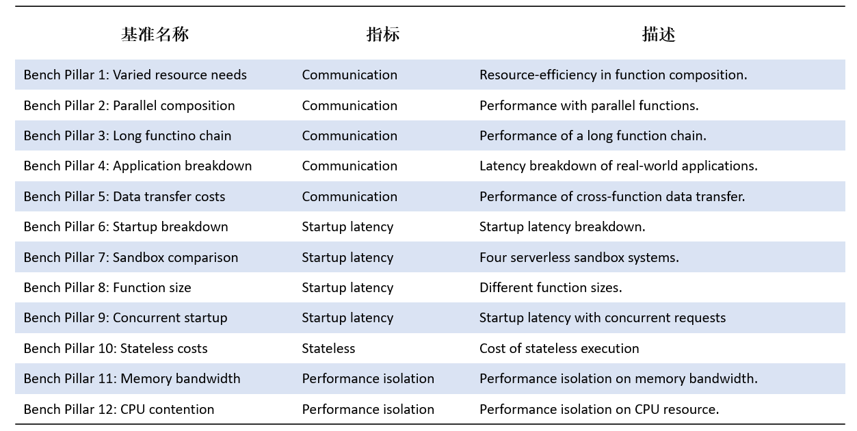
Task: Select the "Cost of stateless execution" description
Action: [559, 349]
